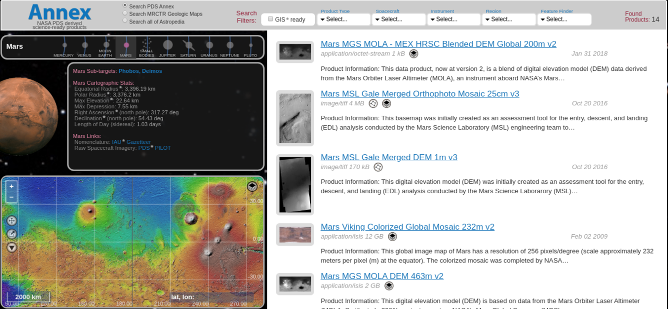
Task: Click the zoom-out control on the Mars map
Action: 11,197
